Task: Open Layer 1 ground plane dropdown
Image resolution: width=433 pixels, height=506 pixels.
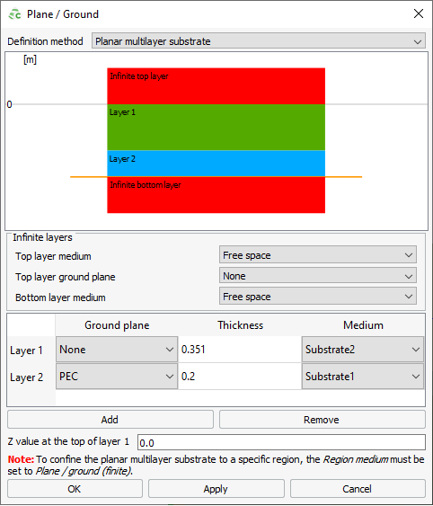Action: (x=117, y=349)
